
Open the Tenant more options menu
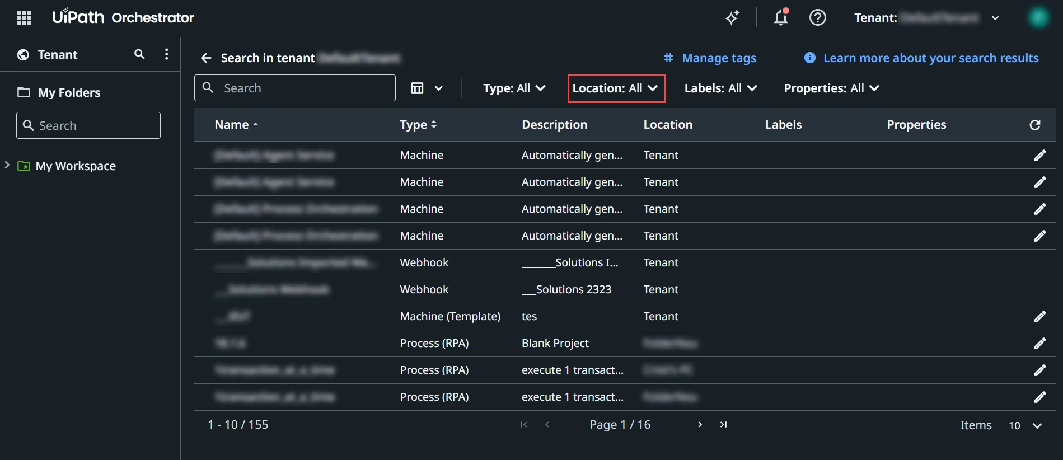click(x=166, y=54)
